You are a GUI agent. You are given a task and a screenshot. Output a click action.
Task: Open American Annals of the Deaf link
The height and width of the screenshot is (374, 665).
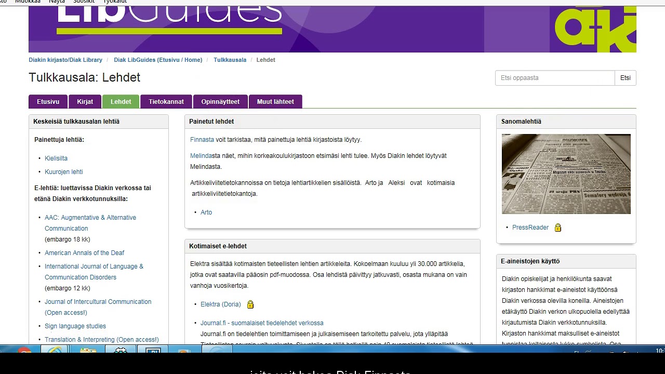(85, 253)
